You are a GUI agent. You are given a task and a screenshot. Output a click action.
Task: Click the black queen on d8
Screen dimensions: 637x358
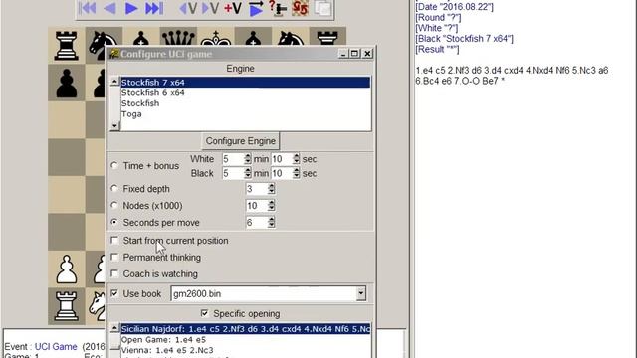click(x=178, y=39)
